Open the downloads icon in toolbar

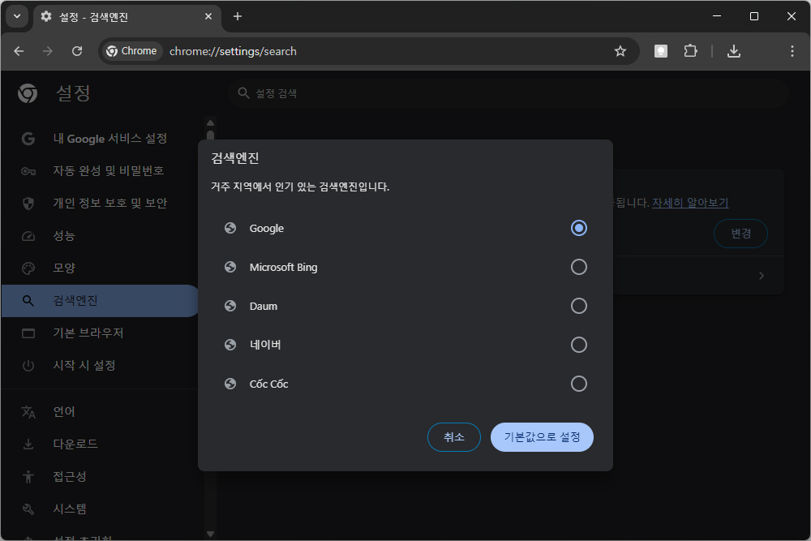click(x=733, y=51)
